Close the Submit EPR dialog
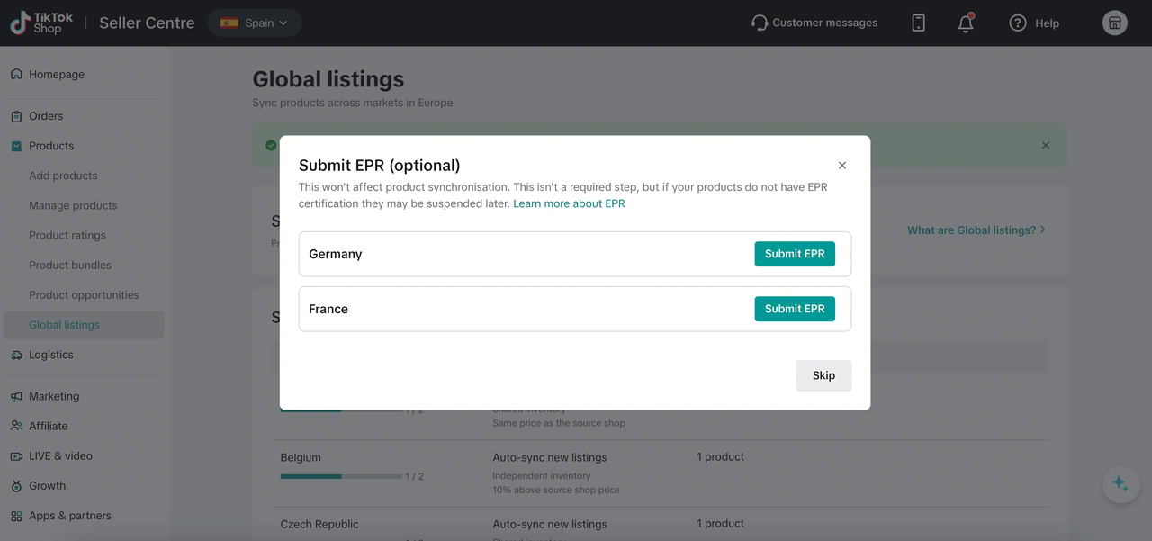This screenshot has width=1152, height=541. click(842, 166)
